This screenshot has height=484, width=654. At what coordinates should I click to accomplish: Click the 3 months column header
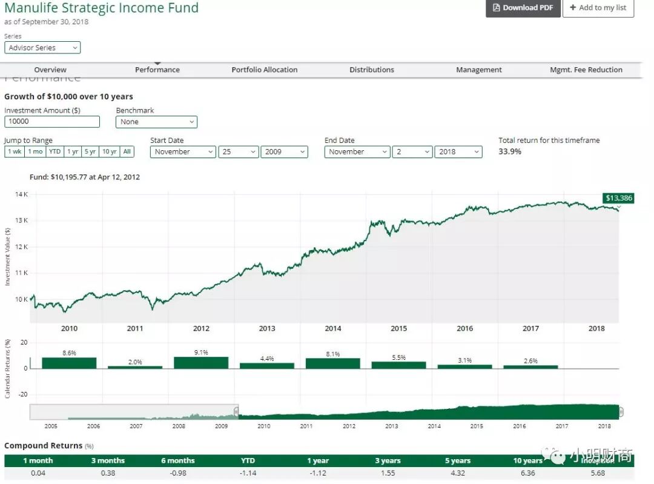point(108,460)
